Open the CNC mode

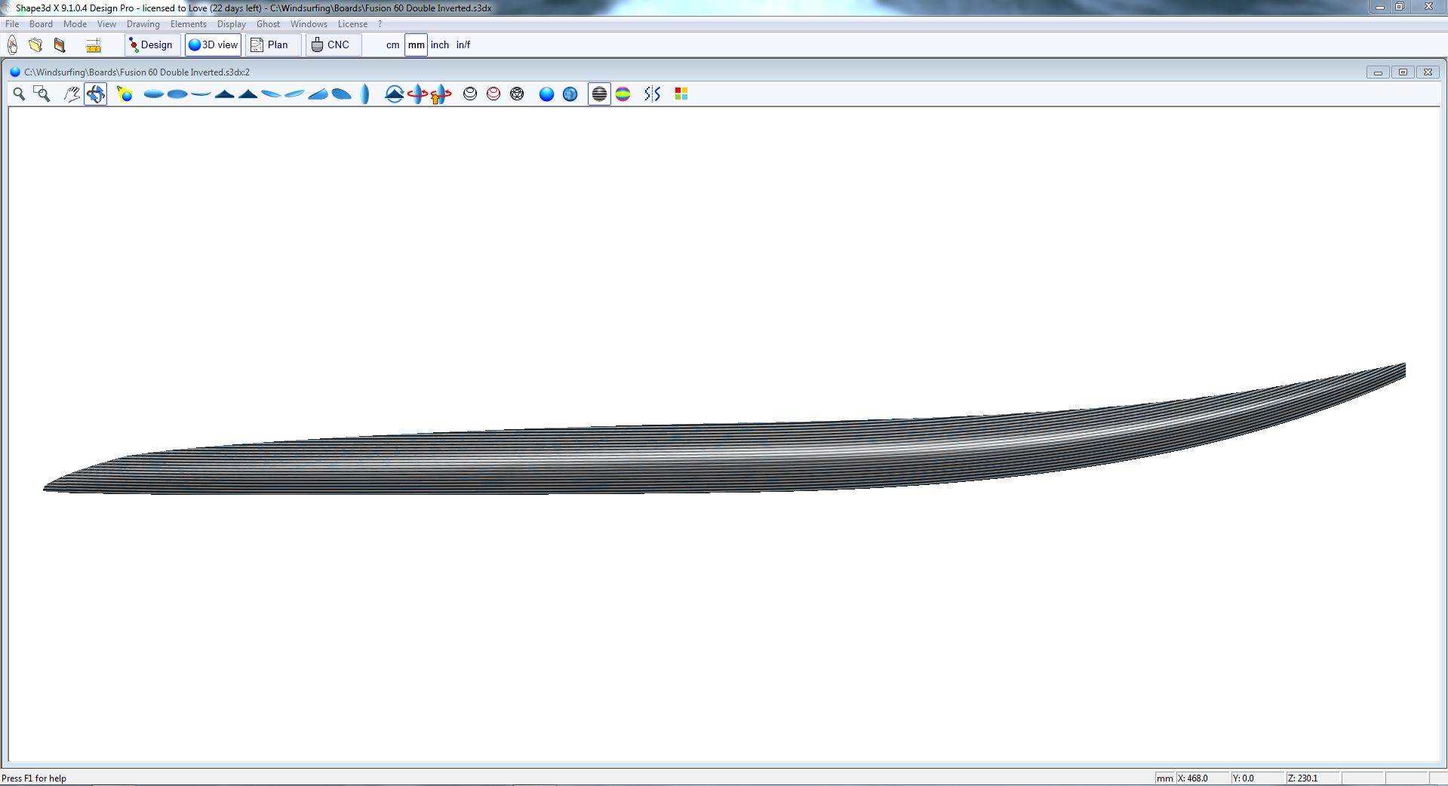tap(332, 45)
